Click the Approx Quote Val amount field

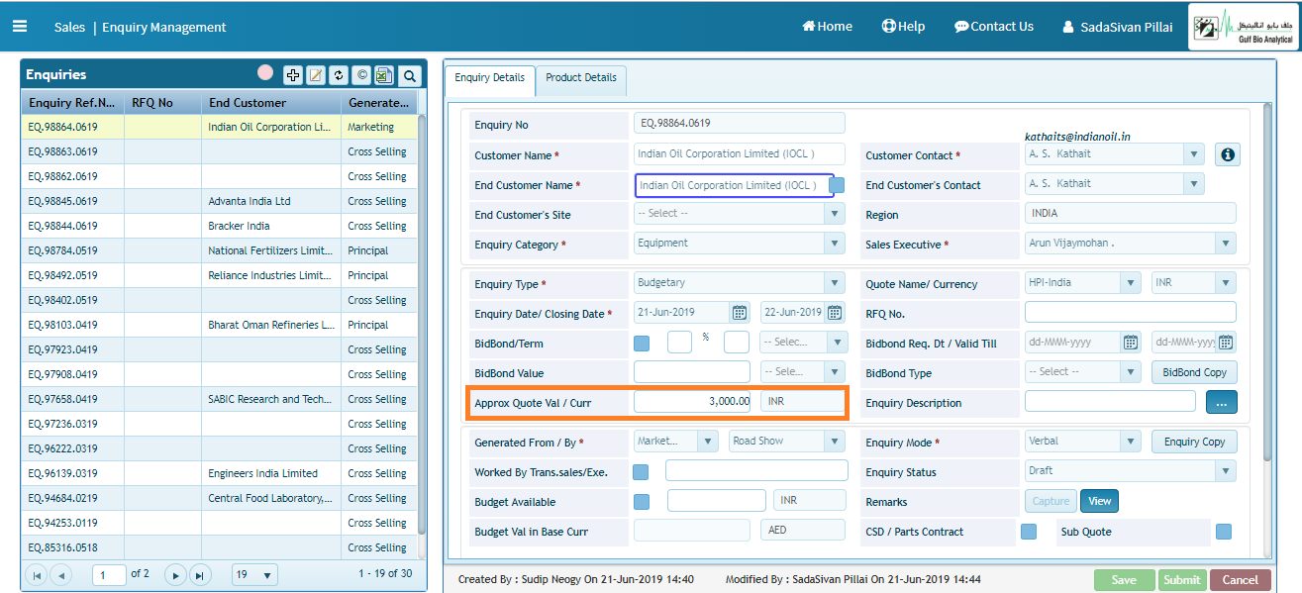pos(692,402)
